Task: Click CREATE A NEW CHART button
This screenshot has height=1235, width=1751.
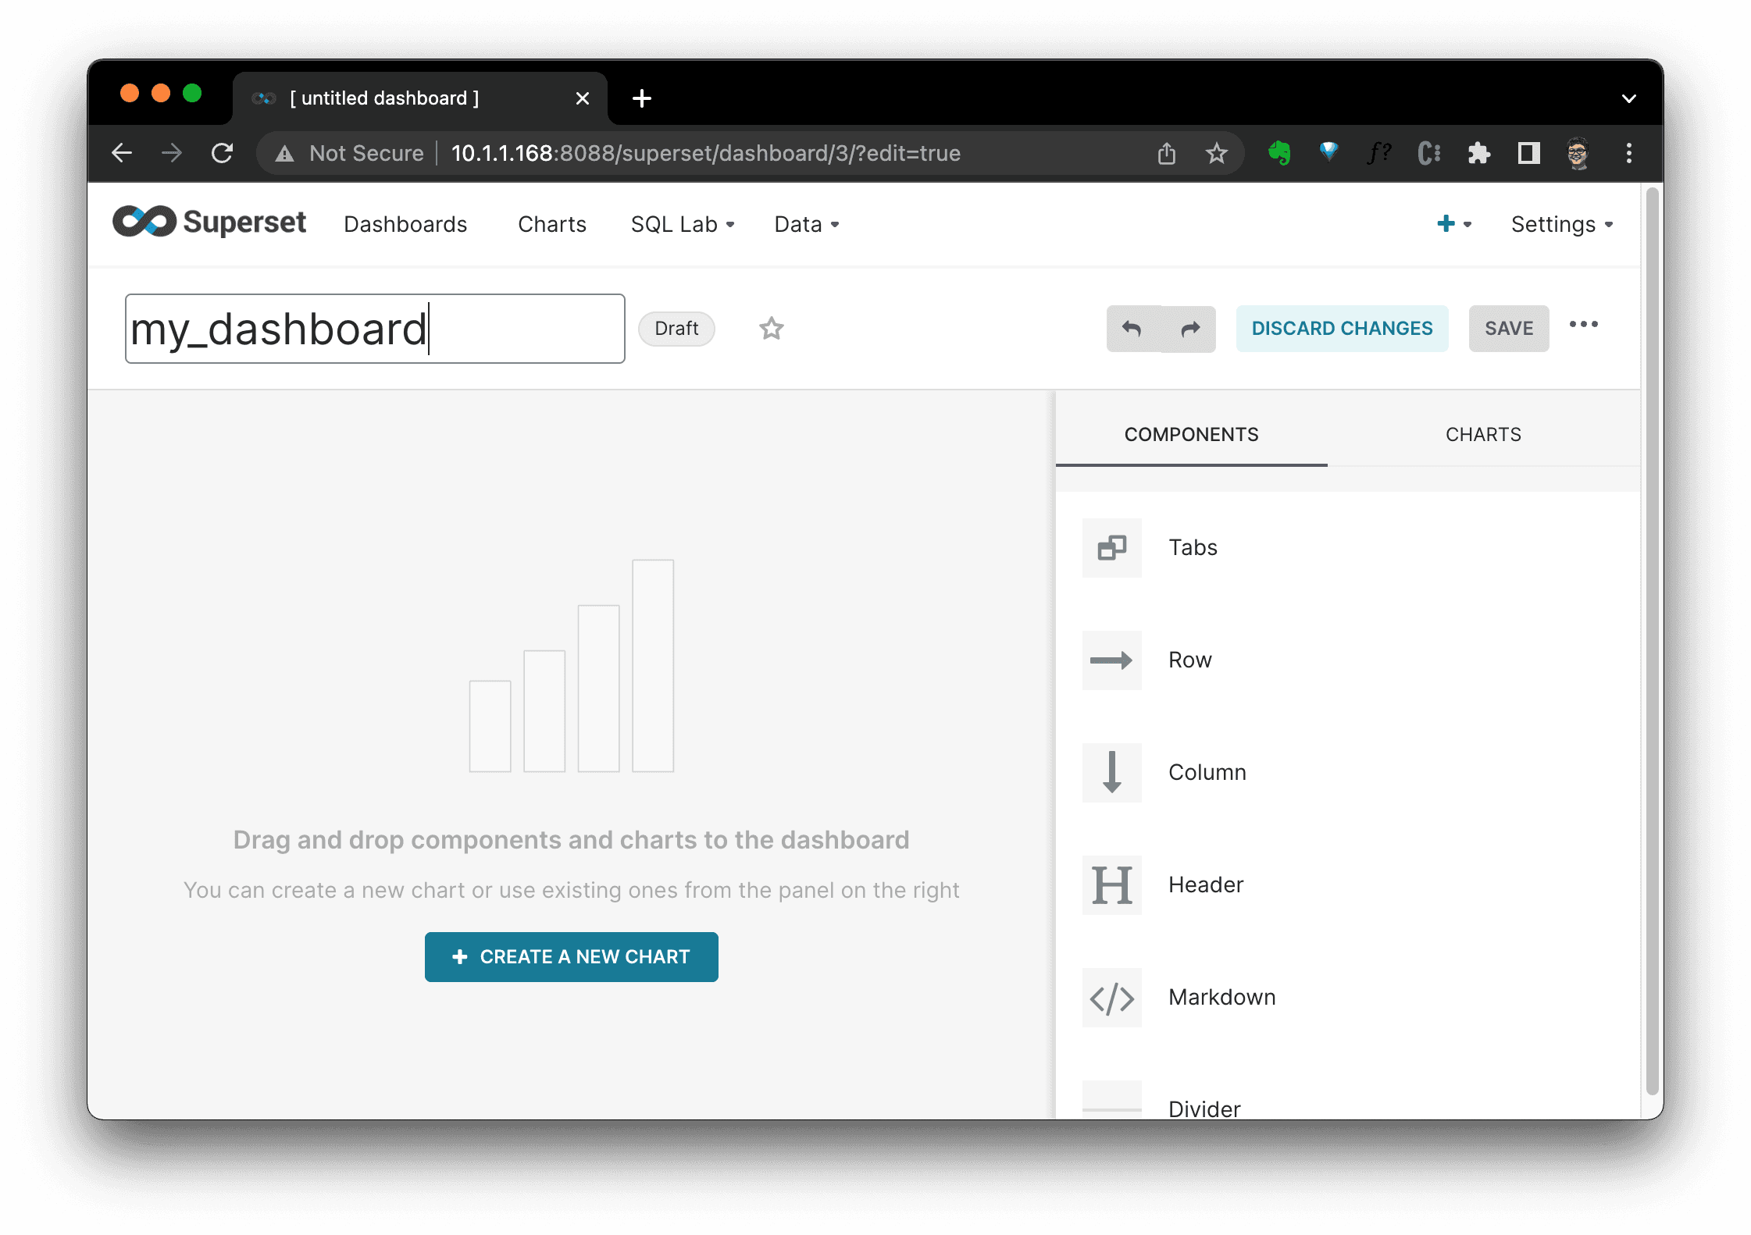Action: tap(571, 957)
